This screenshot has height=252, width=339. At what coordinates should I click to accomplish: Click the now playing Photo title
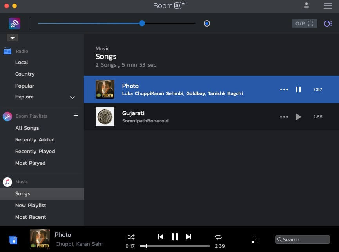[63, 235]
